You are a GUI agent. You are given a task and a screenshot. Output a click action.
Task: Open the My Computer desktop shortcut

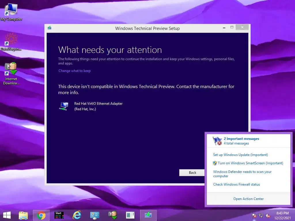[x=11, y=12]
